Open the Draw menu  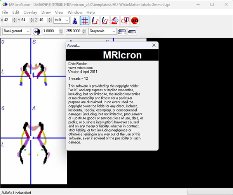[x=46, y=12]
